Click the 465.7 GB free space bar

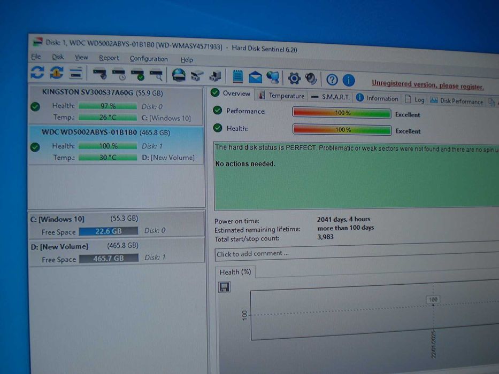(x=109, y=258)
